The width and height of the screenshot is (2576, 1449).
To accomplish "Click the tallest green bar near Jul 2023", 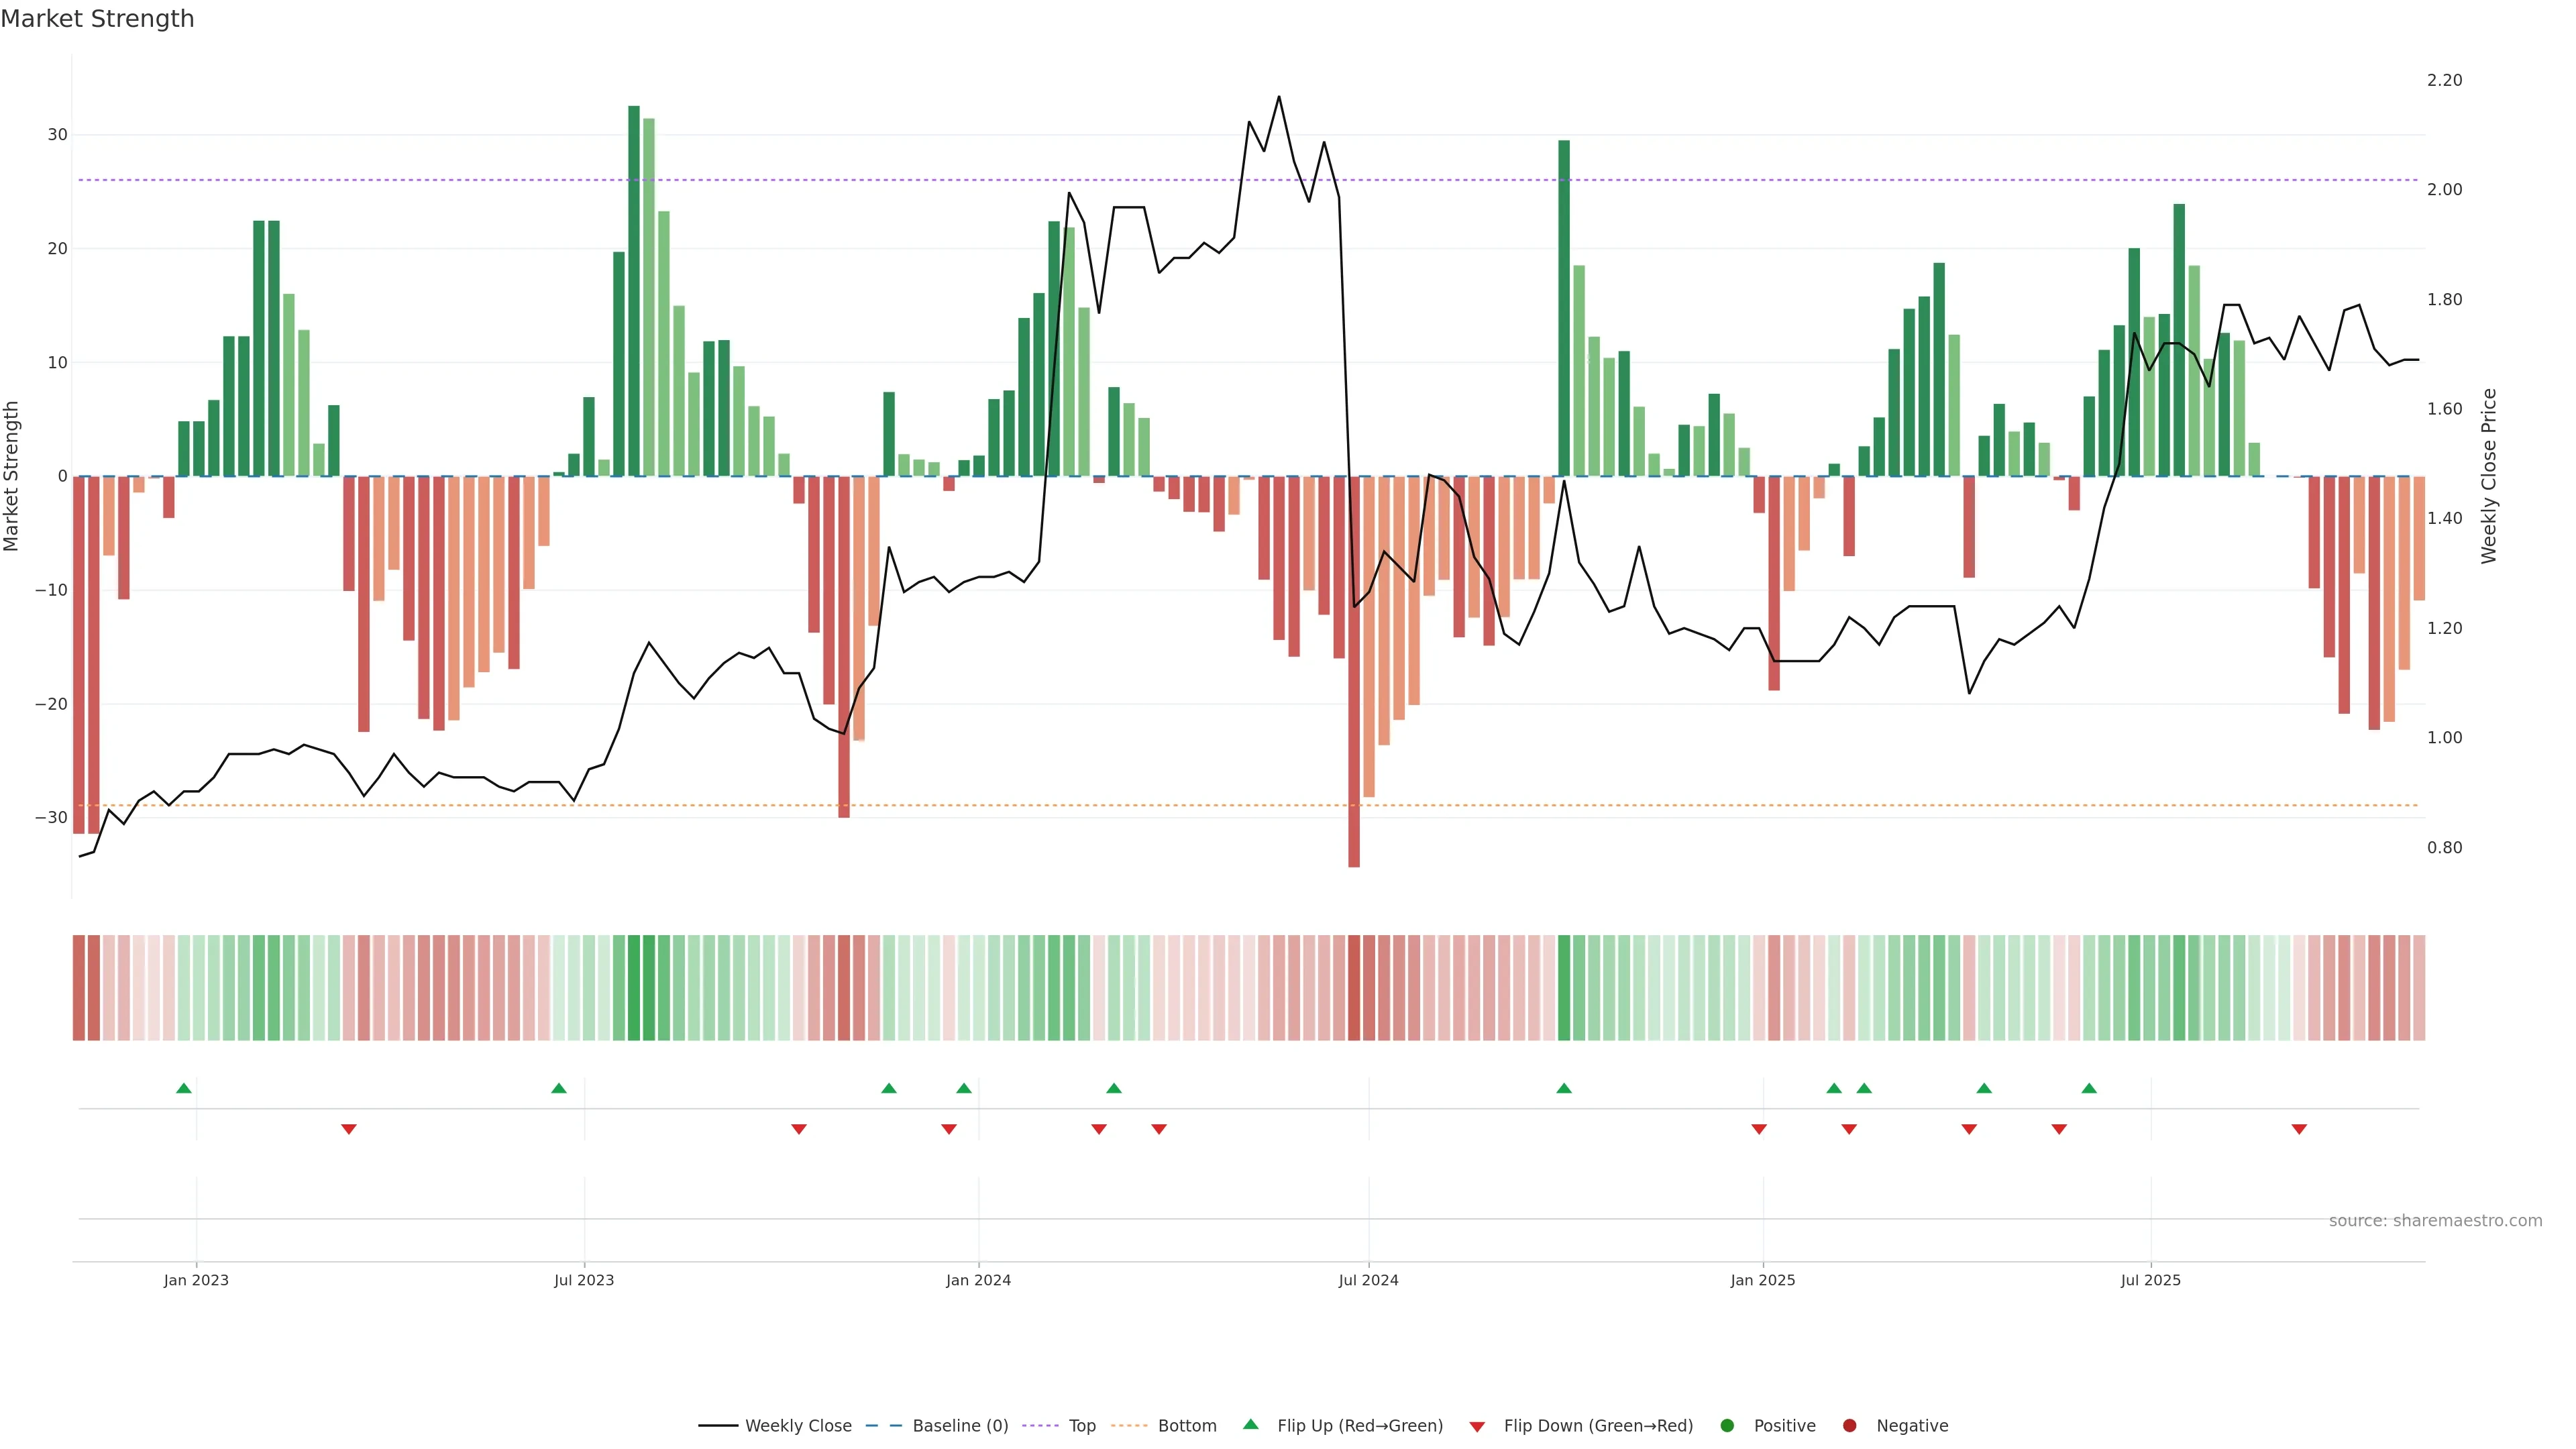I will [634, 290].
